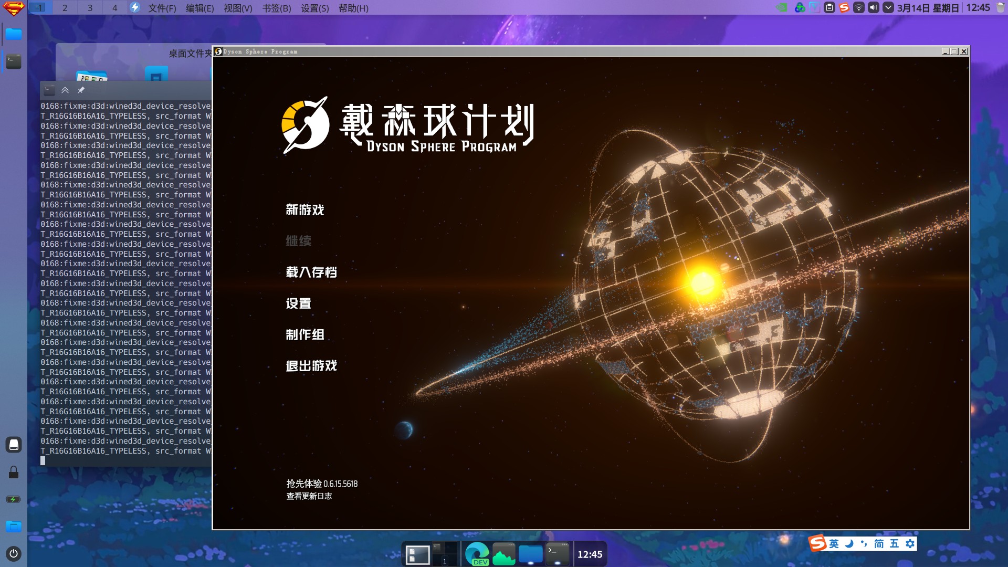Click the Sogou S logo on input toolbar
The height and width of the screenshot is (567, 1008).
[817, 543]
